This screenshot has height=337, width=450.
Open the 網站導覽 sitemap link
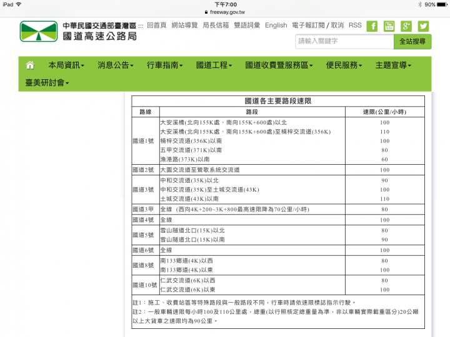point(184,25)
